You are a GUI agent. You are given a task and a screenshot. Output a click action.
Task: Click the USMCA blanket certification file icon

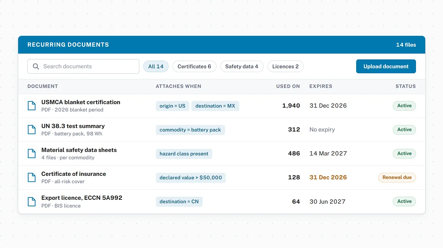(x=32, y=106)
